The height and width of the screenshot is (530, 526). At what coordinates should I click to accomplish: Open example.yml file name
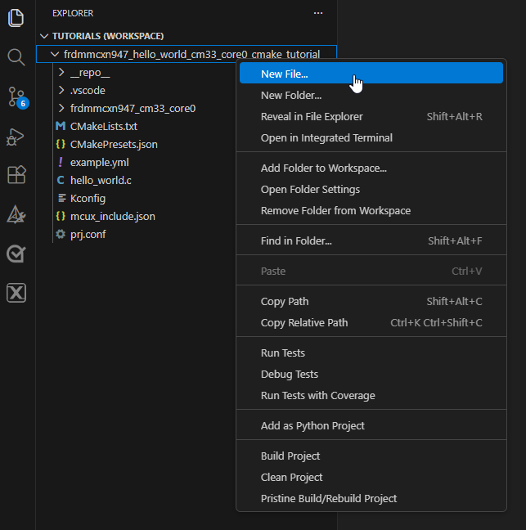99,163
